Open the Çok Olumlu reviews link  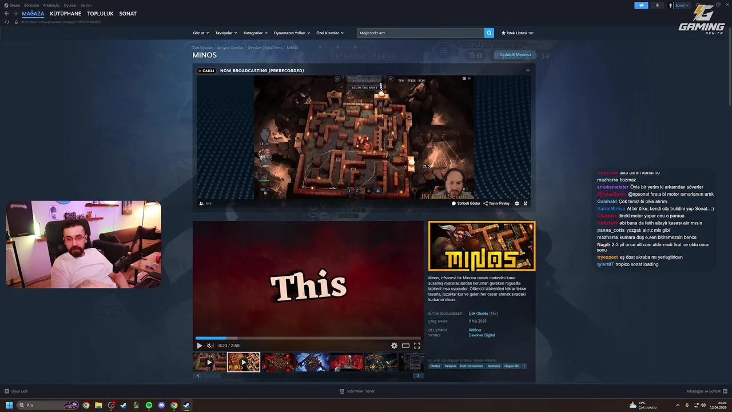click(x=478, y=314)
